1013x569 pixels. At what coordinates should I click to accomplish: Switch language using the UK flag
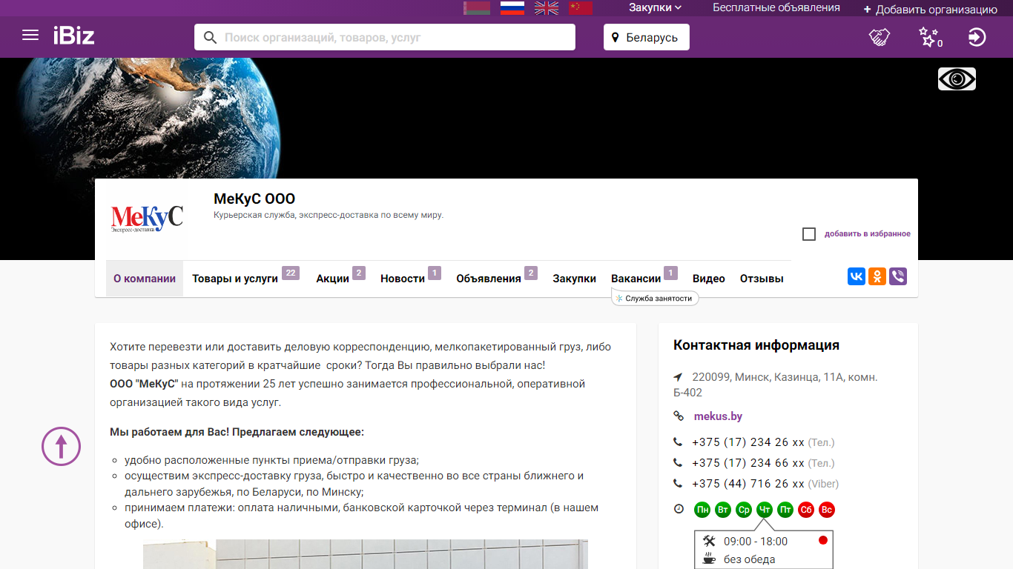547,8
